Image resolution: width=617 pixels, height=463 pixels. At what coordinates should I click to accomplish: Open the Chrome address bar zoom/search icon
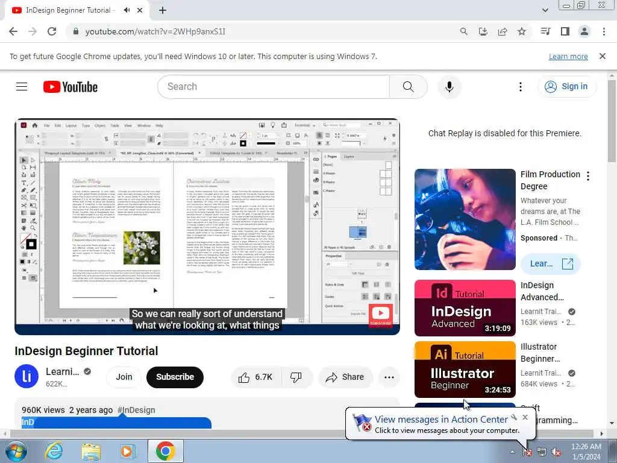coord(463,31)
